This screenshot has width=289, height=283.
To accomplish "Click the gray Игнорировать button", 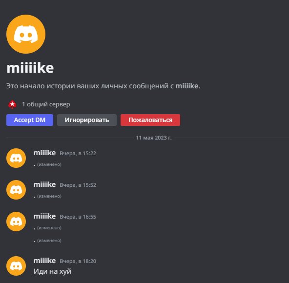I will point(87,120).
